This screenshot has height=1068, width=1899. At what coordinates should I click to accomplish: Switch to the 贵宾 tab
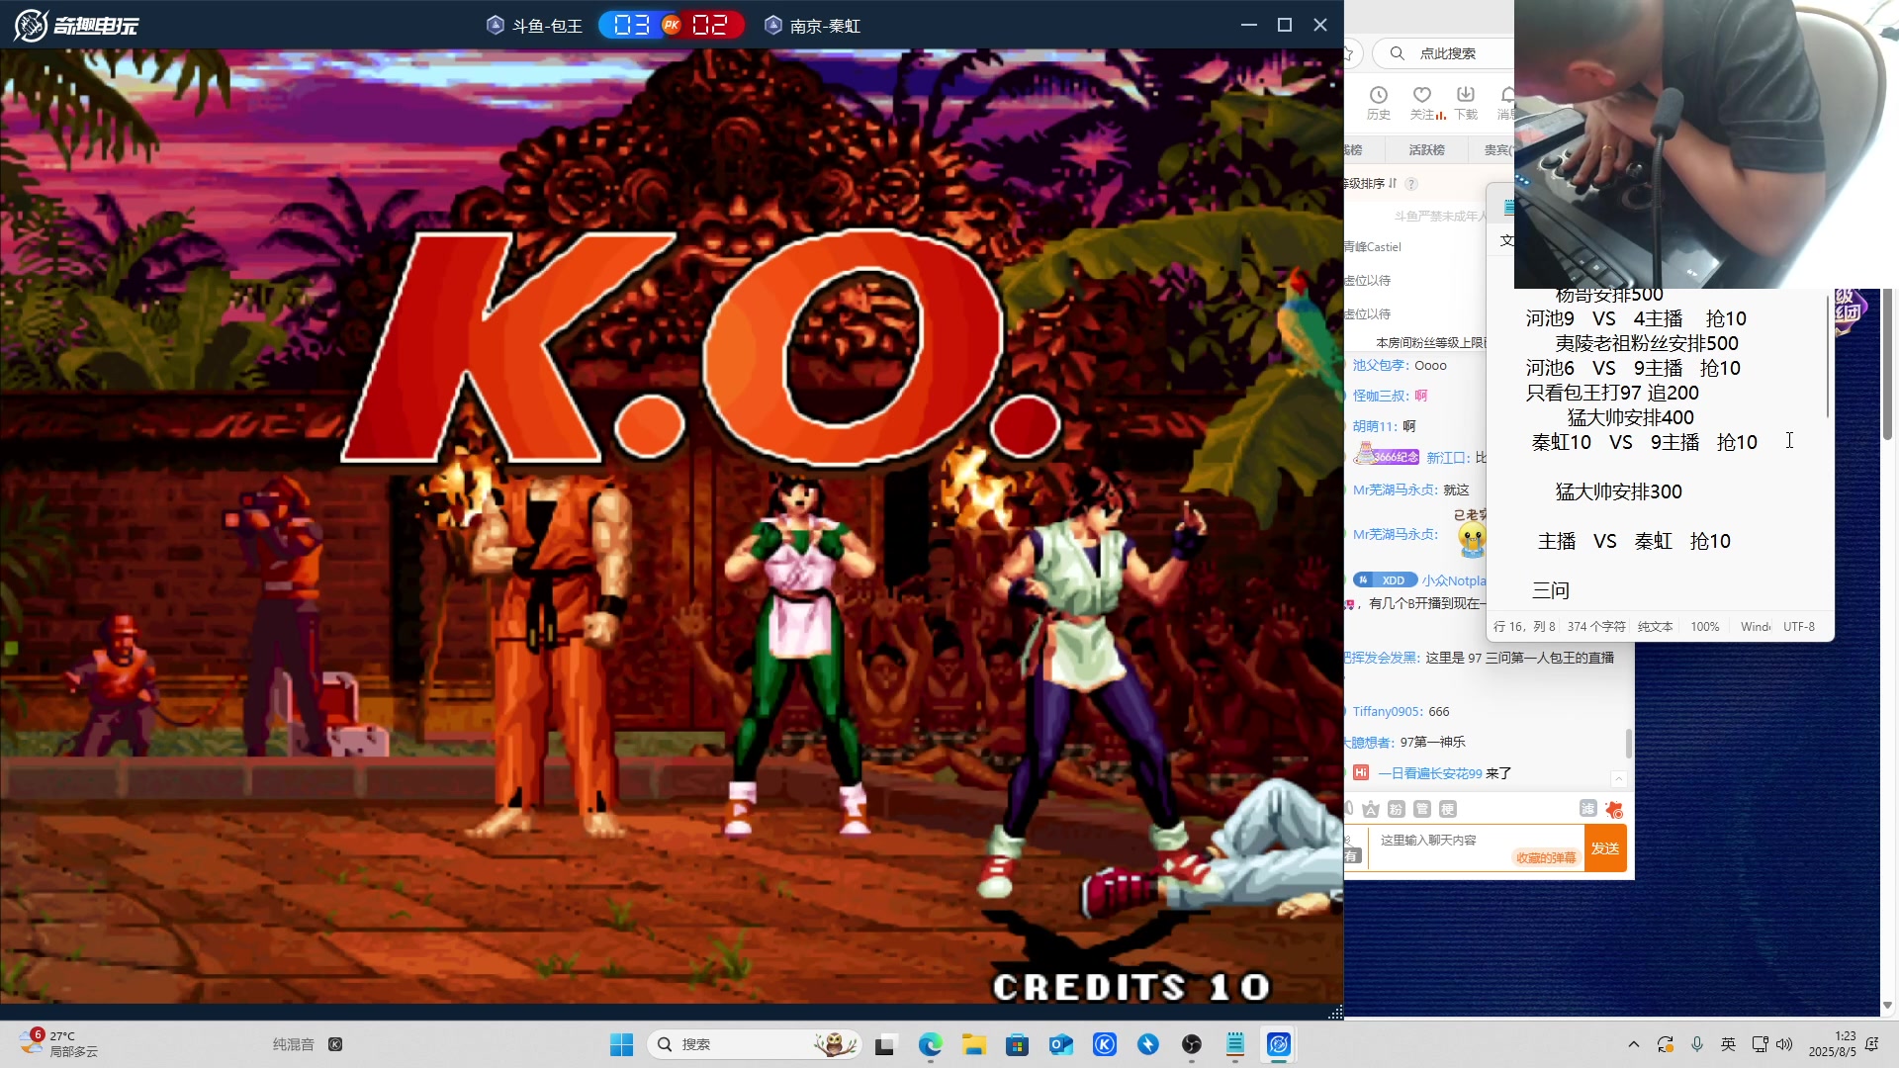(x=1497, y=149)
